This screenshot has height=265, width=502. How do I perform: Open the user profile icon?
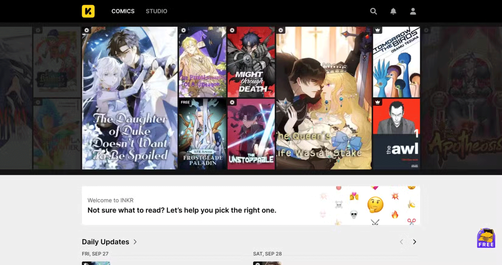click(413, 11)
